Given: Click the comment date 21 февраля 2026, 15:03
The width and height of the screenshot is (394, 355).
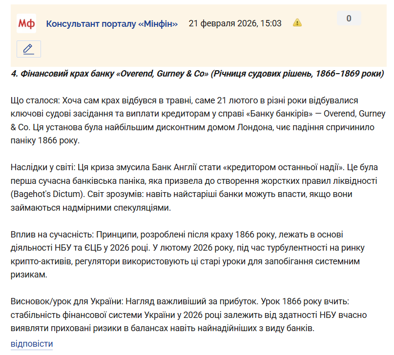Looking at the screenshot, I should click(235, 23).
